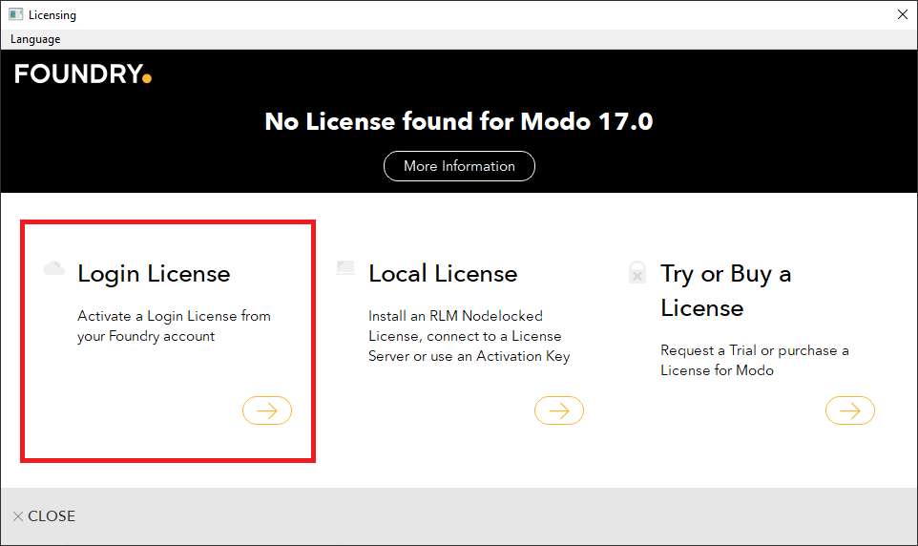The image size is (918, 546).
Task: Click the Login License arrow button
Action: coord(267,410)
